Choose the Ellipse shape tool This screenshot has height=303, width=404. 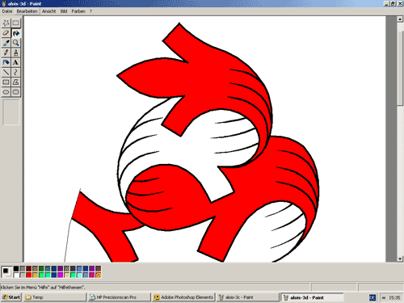pyautogui.click(x=6, y=92)
